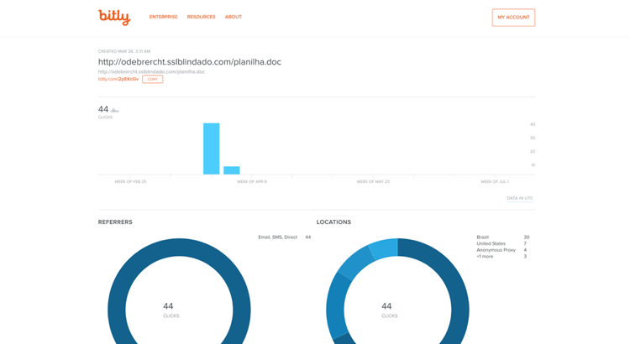The height and width of the screenshot is (344, 630).
Task: Copy the shortened bitly link
Action: [152, 79]
